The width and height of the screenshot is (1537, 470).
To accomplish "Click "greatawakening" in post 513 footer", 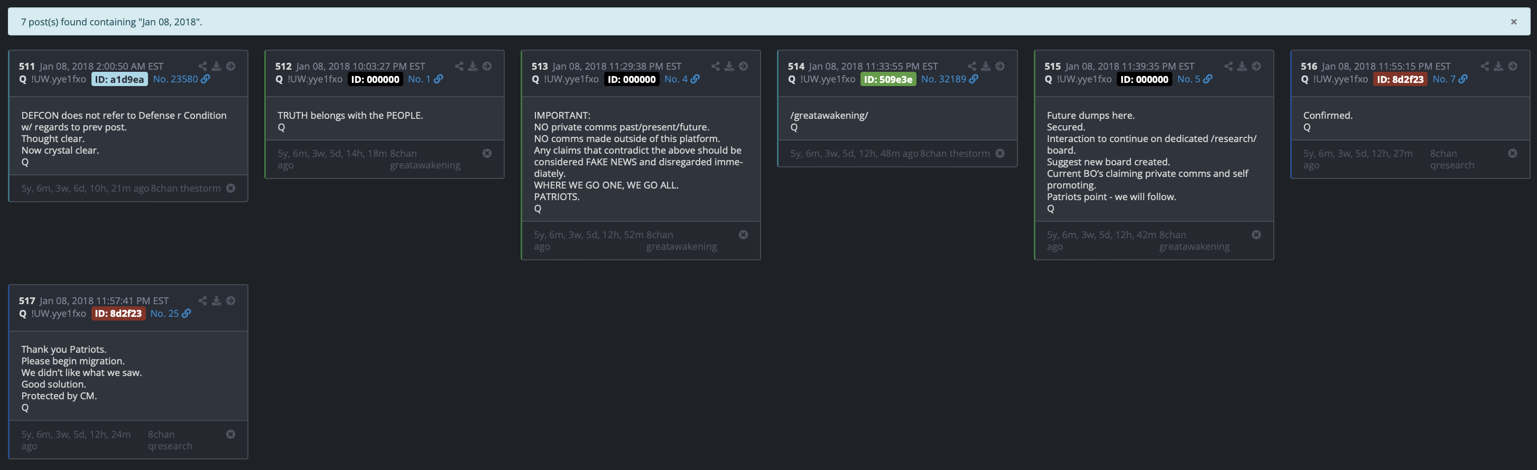I will (x=681, y=246).
